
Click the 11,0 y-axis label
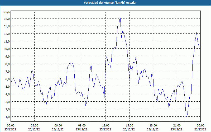[7, 41]
